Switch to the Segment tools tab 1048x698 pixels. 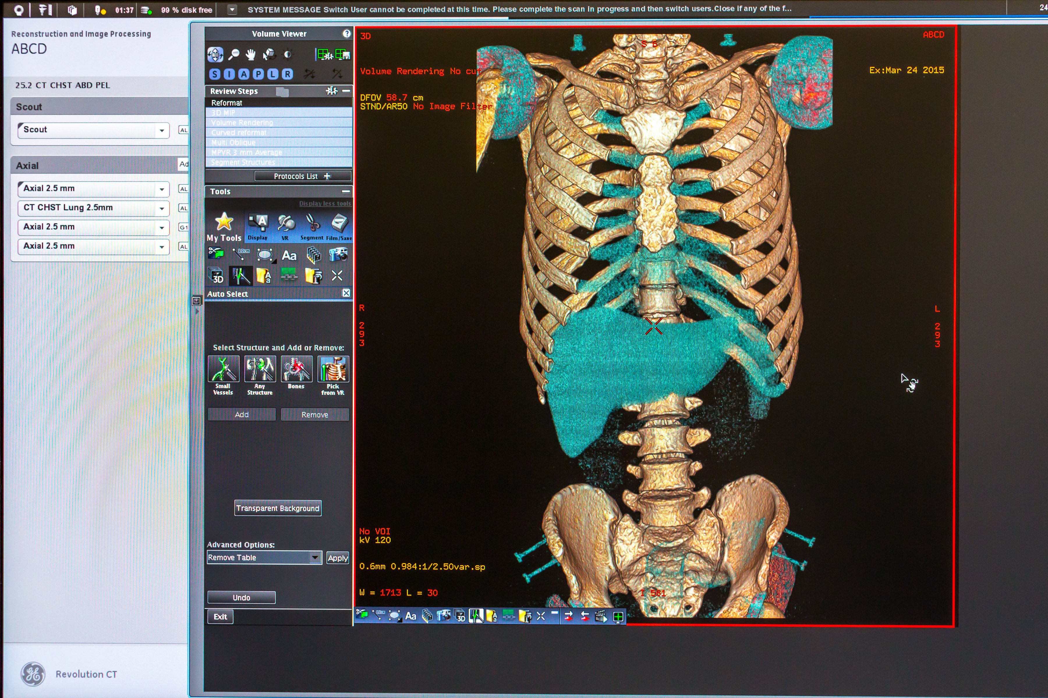pyautogui.click(x=312, y=226)
